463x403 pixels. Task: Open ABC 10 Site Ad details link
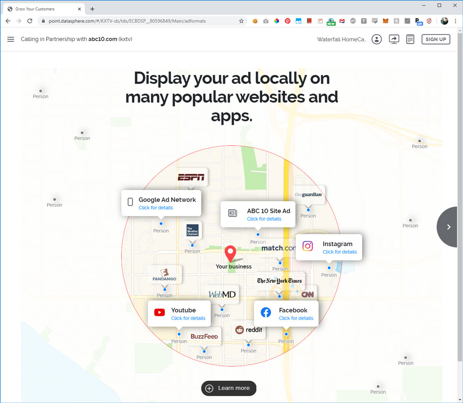264,219
